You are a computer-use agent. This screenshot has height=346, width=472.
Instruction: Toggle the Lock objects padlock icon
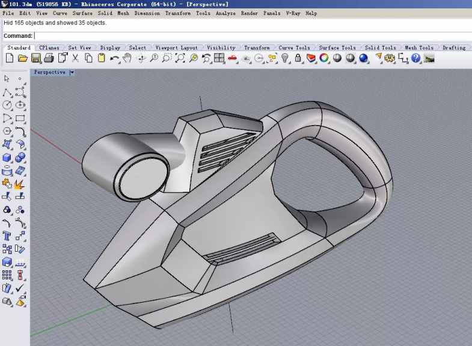pyautogui.click(x=298, y=58)
